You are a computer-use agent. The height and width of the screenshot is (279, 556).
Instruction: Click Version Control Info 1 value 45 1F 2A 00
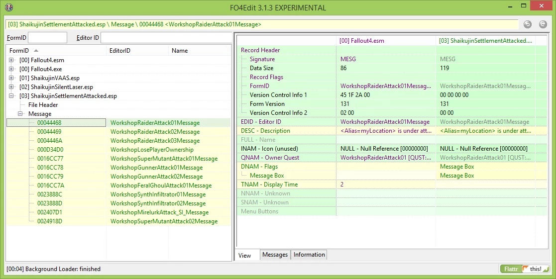point(355,95)
